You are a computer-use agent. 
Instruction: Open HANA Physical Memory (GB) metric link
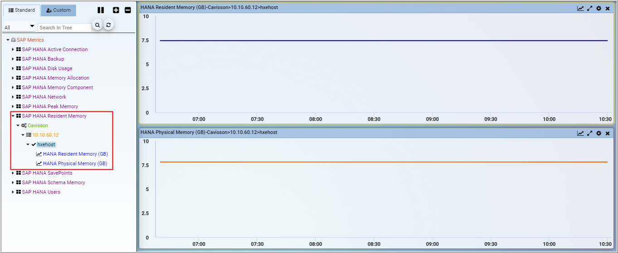click(75, 163)
